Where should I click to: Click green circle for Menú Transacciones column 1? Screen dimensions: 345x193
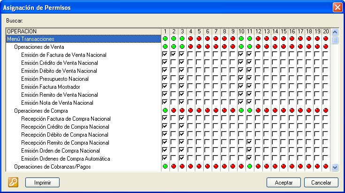[x=165, y=39]
